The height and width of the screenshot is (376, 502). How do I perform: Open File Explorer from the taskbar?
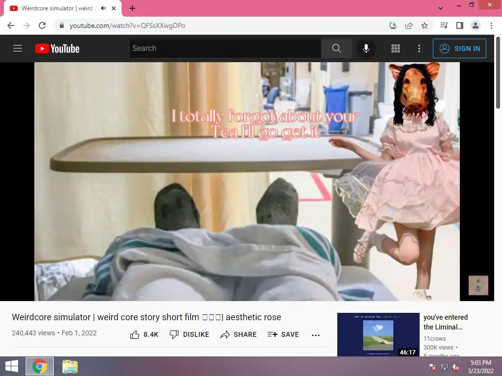[x=70, y=366]
